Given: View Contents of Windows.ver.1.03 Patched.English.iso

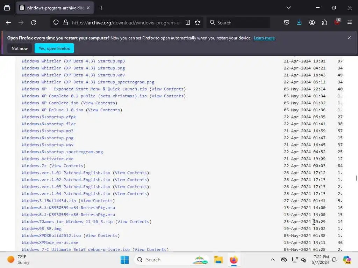Looking at the screenshot, I should coord(131,187).
